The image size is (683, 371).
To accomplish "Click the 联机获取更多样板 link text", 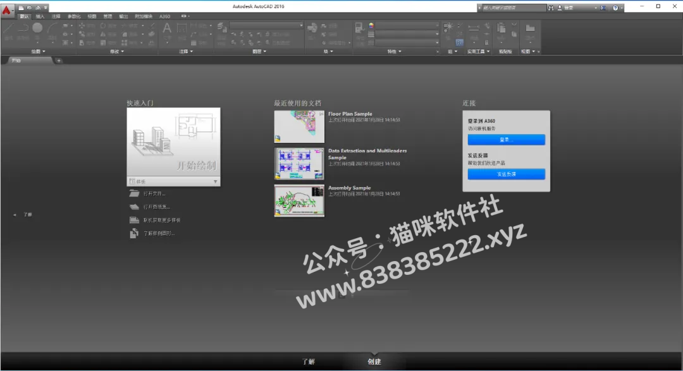I will click(162, 220).
